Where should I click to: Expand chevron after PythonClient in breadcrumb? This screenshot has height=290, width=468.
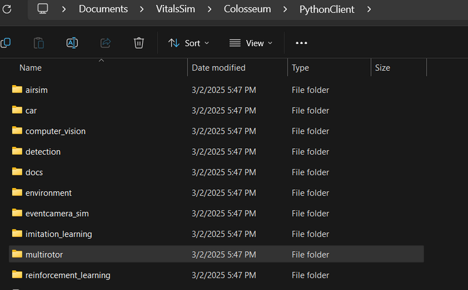(369, 9)
